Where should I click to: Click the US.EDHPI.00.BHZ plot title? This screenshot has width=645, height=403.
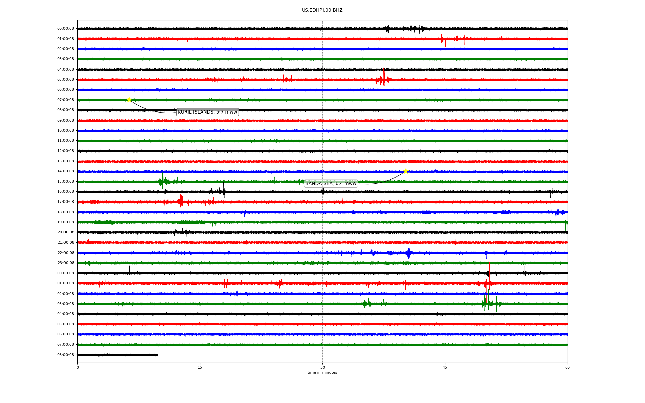click(322, 10)
